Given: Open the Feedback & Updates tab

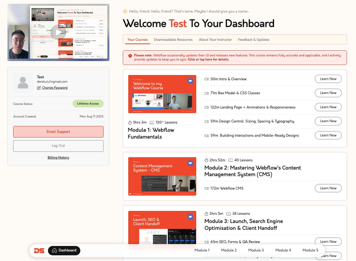Looking at the screenshot, I should tap(254, 40).
